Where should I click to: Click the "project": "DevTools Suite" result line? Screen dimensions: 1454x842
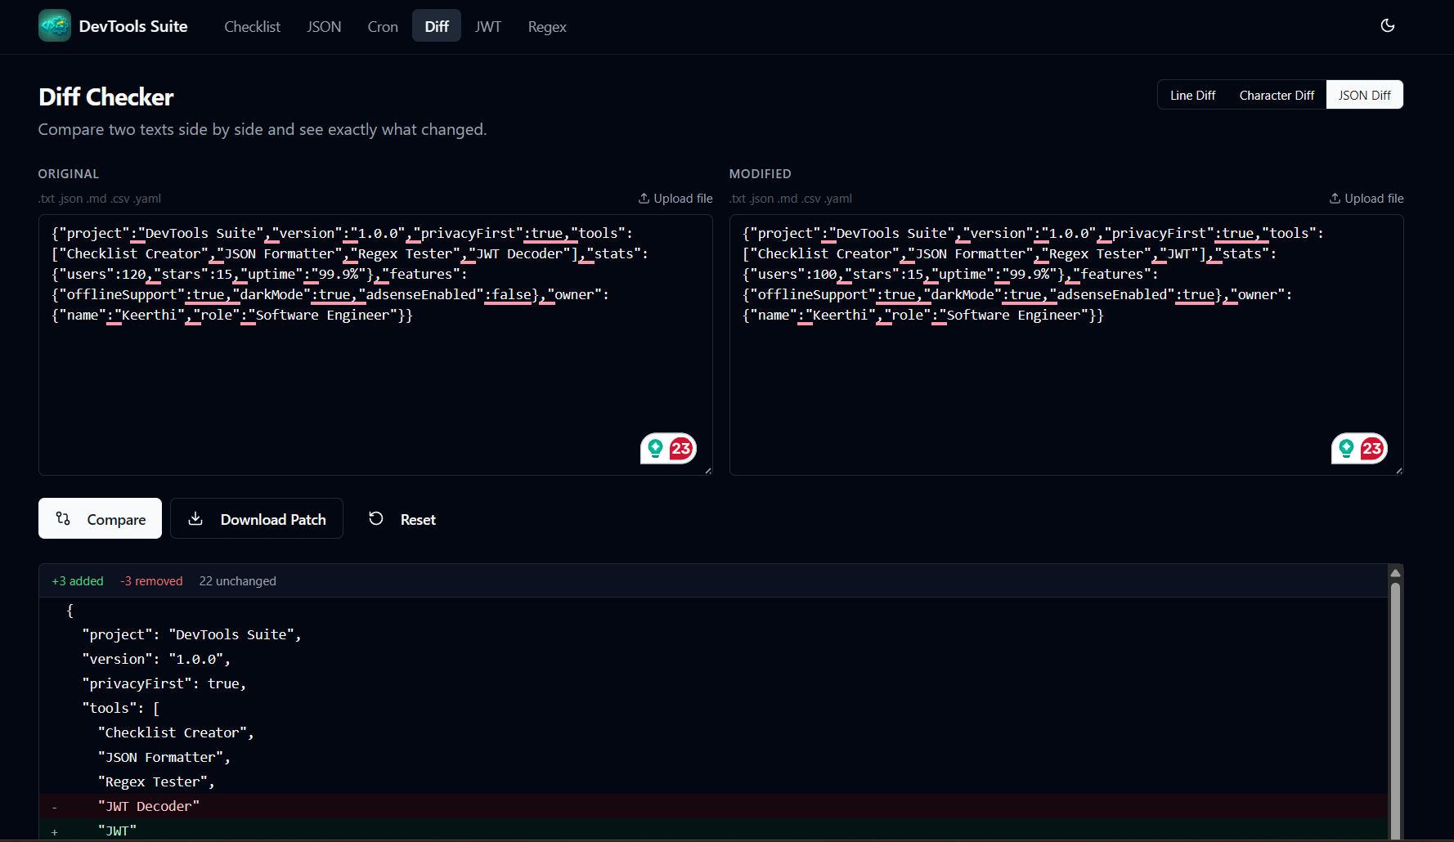click(713, 634)
